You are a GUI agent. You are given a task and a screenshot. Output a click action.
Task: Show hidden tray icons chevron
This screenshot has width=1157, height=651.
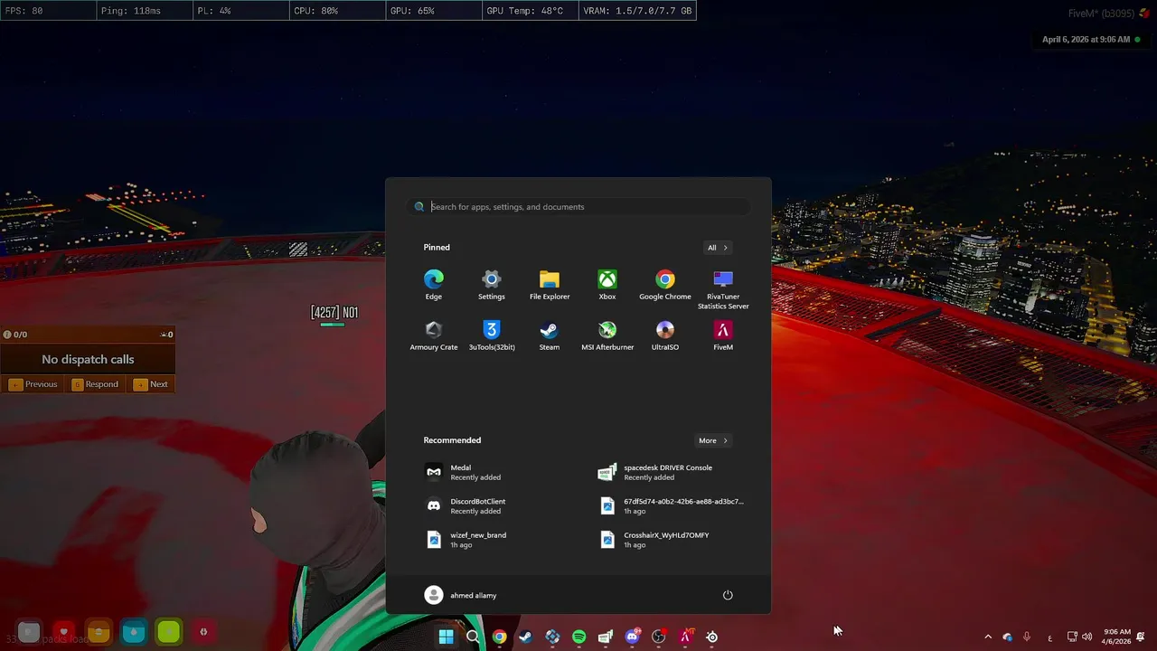coord(987,637)
